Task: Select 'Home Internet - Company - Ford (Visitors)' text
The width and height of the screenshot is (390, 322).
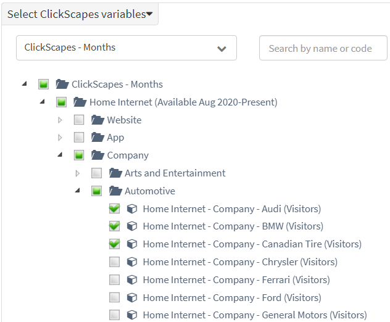Action: tap(232, 298)
